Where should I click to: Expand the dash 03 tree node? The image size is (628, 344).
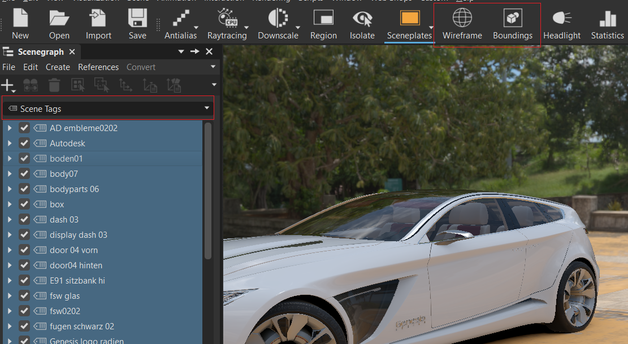tap(9, 219)
